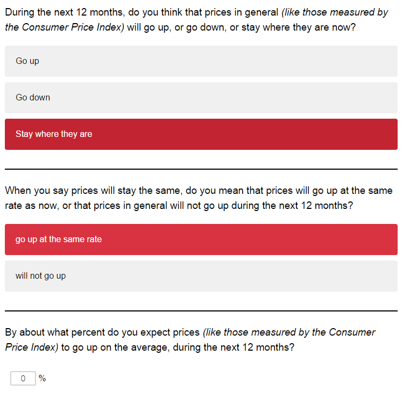Choose "Go down" for price expectations
The image size is (403, 399).
coord(201,98)
